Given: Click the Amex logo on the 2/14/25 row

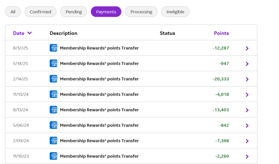Looking at the screenshot, I should [53, 79].
